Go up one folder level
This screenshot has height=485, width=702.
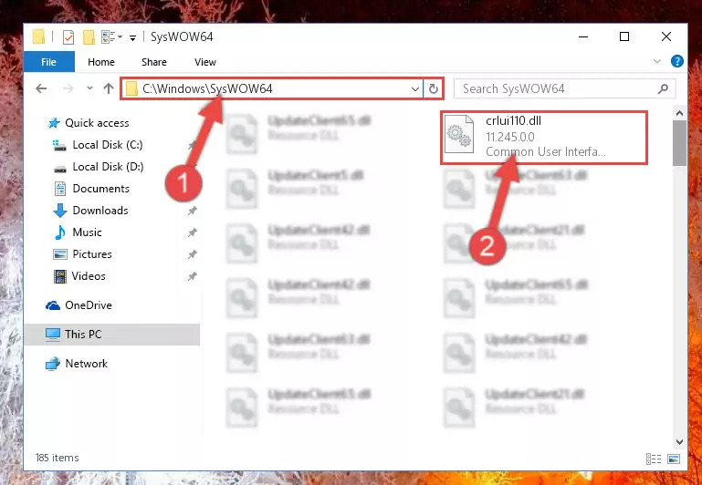point(109,88)
